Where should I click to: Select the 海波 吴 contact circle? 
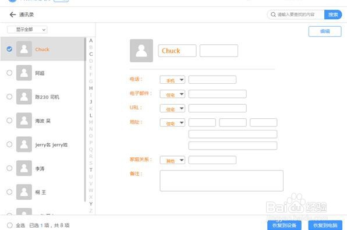9,121
